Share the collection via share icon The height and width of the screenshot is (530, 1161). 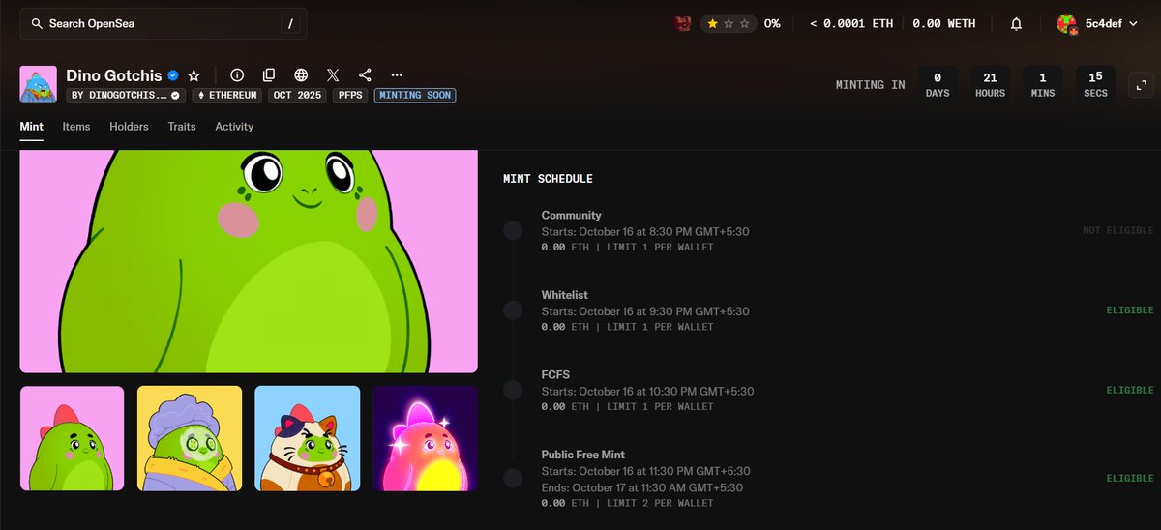pyautogui.click(x=365, y=74)
